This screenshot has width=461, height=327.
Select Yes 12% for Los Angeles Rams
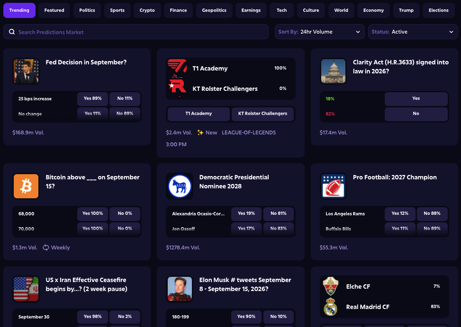pos(400,214)
